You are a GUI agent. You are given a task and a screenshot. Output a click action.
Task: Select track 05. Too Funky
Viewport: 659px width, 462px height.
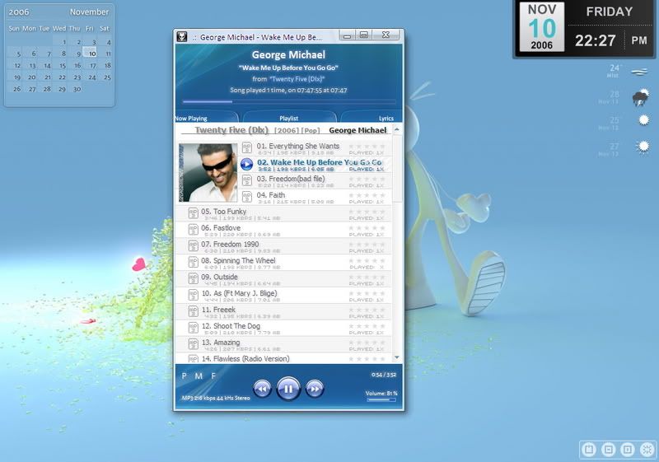point(223,212)
